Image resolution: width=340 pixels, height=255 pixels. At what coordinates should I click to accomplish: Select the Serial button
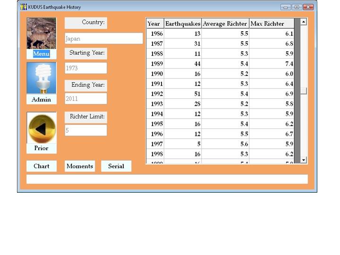[x=116, y=166]
